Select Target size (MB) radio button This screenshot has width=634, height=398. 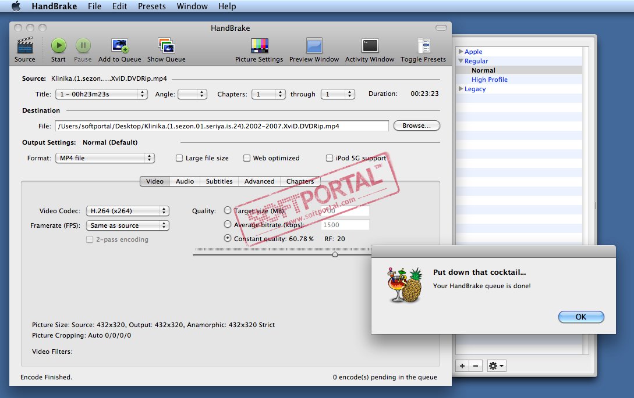click(x=228, y=210)
